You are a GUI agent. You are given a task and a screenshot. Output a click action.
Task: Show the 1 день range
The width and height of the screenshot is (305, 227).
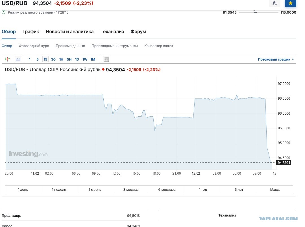pyautogui.click(x=23, y=189)
